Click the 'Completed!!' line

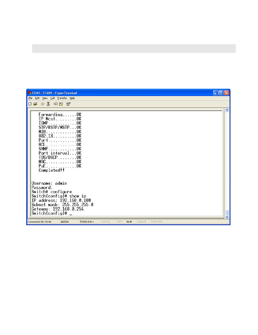[52, 170]
